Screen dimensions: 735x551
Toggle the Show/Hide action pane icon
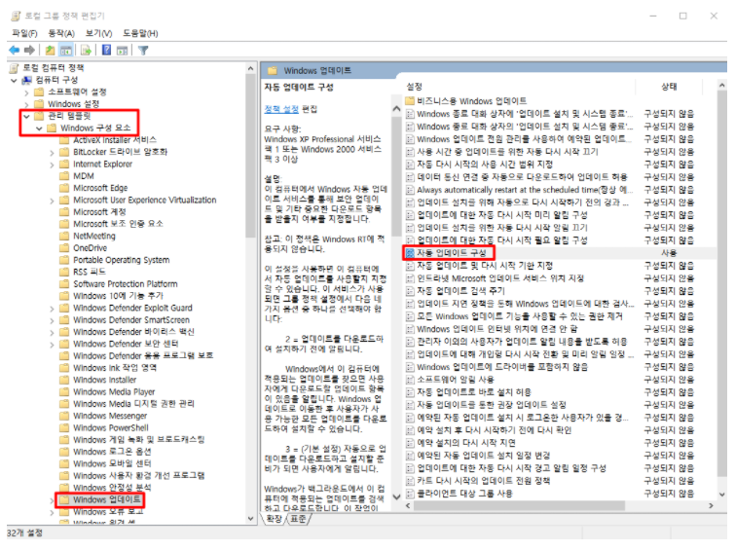pos(122,50)
